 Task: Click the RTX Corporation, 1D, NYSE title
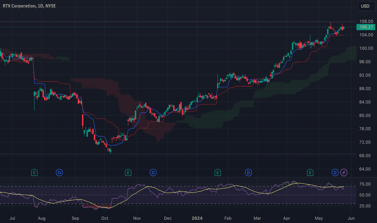[x=29, y=6]
